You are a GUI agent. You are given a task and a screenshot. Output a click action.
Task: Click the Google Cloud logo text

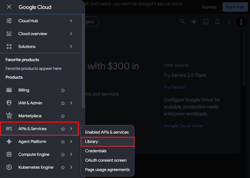pos(35,7)
